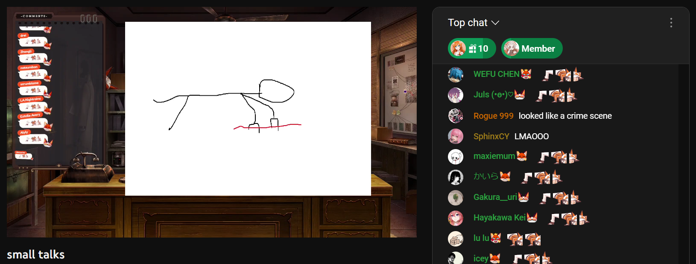The image size is (696, 264).
Task: Click maxiemum username
Action: coord(494,156)
